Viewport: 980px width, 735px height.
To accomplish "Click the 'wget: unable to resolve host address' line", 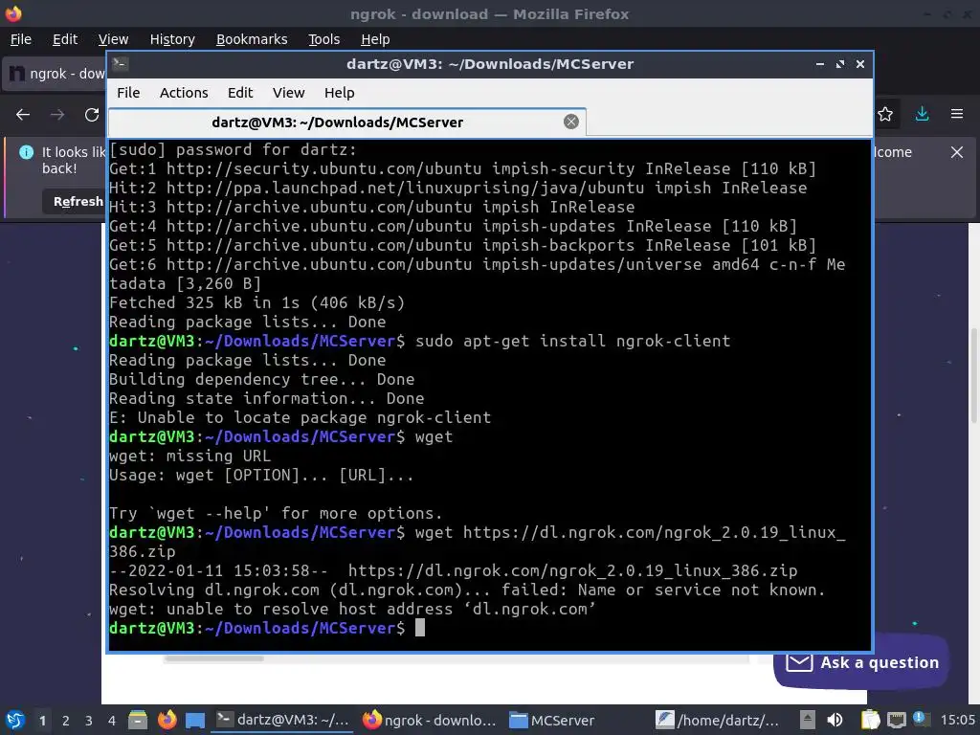I will 352,610.
